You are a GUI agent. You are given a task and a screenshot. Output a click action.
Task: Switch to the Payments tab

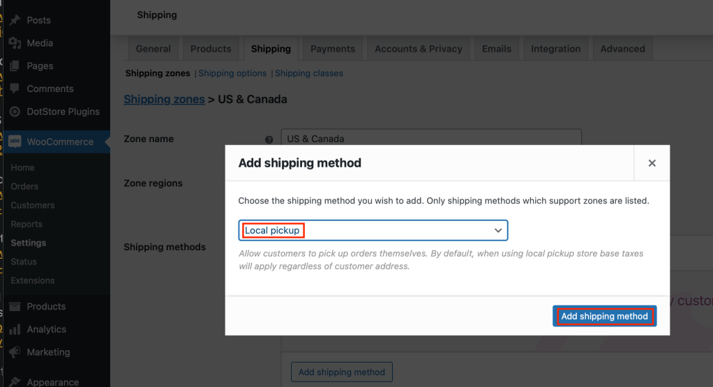(332, 49)
